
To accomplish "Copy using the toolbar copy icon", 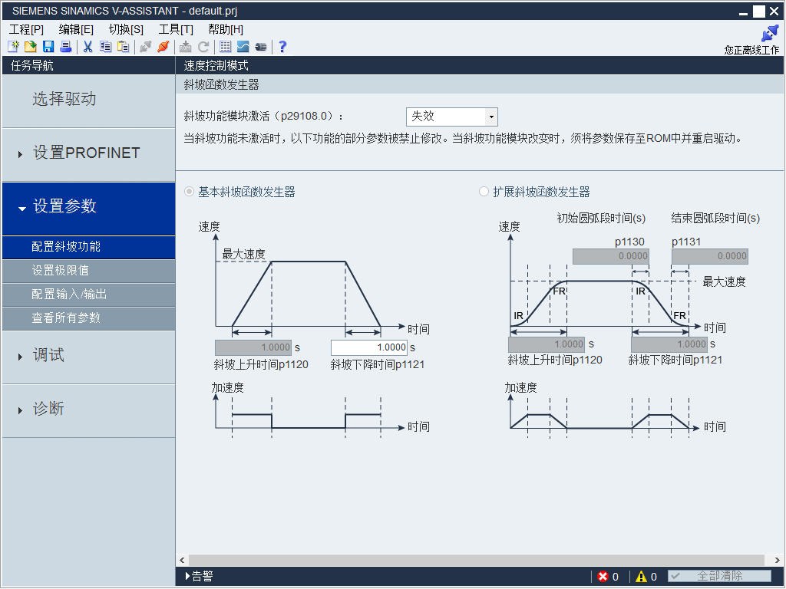I will click(105, 47).
